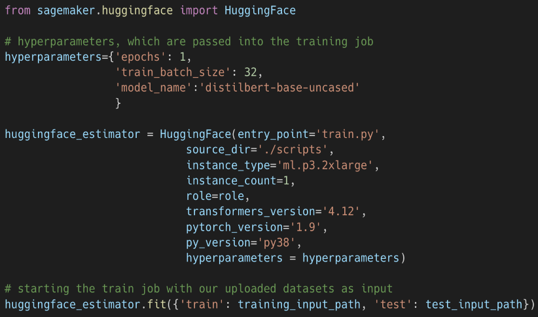This screenshot has height=317, width=538.
Task: Click 'sagemaker' in the import statement
Action: (66, 10)
